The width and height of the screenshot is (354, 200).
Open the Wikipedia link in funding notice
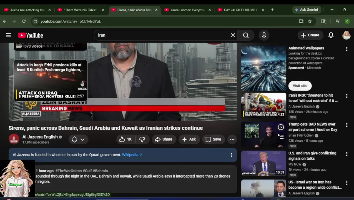(x=132, y=155)
